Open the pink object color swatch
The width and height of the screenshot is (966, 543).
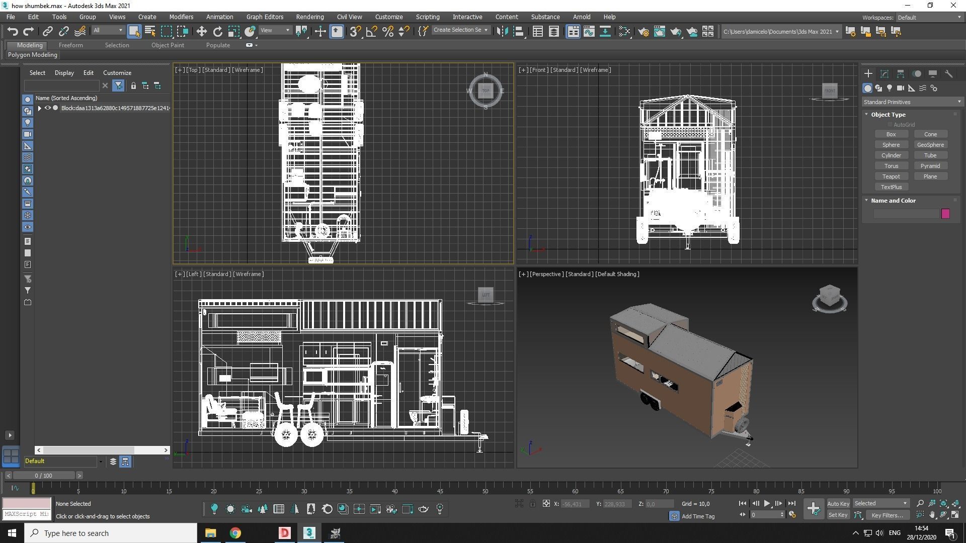click(x=945, y=214)
